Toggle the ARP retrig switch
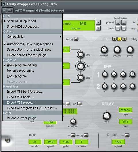The width and height of the screenshot is (138, 152). pos(86,135)
